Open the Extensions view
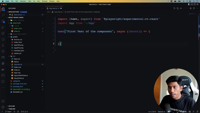 tap(3, 33)
